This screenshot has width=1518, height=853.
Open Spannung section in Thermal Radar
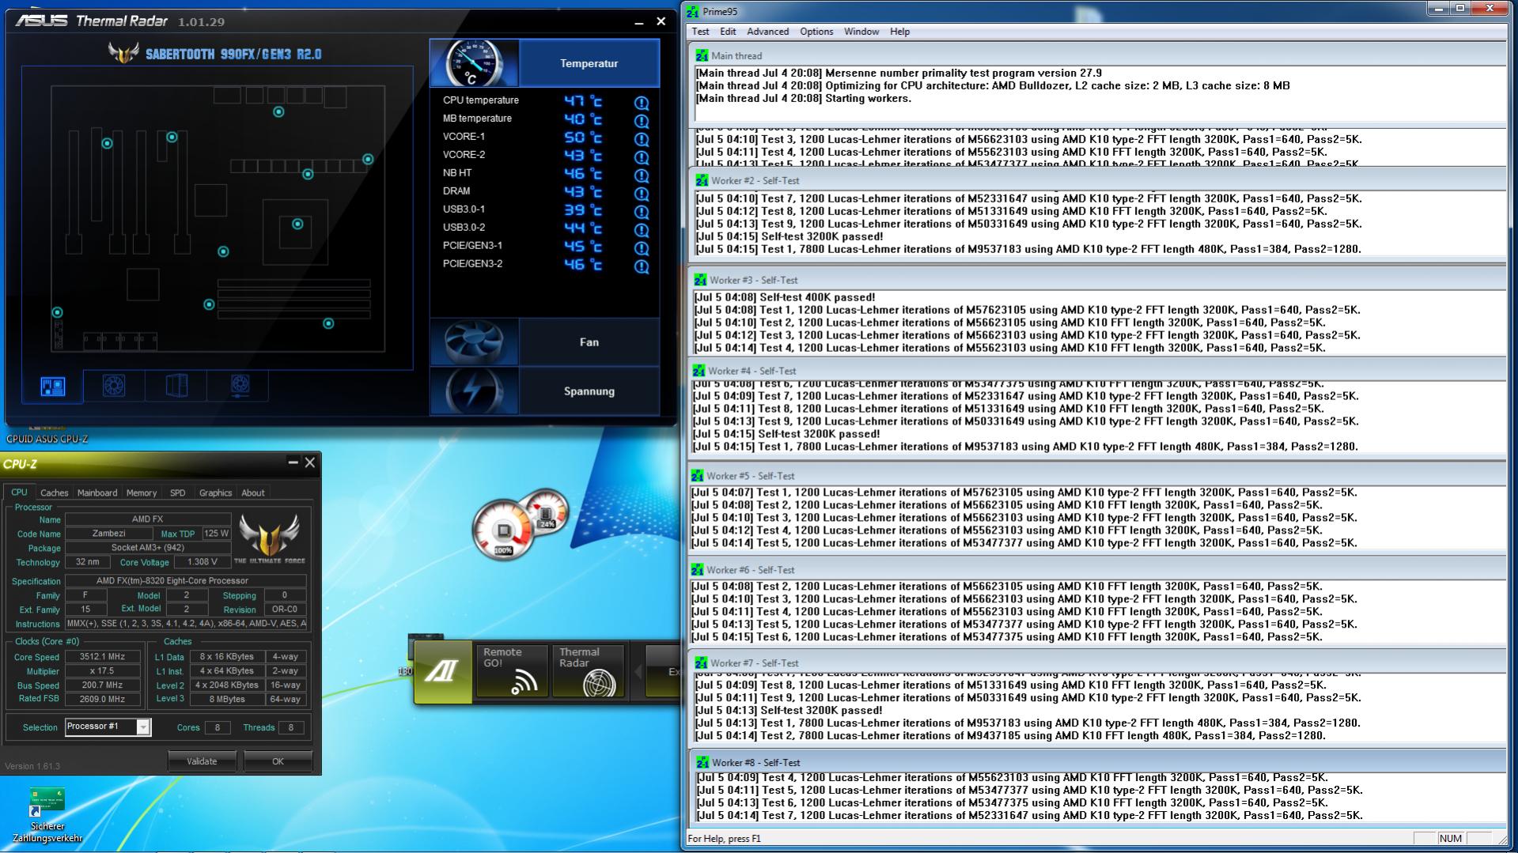(x=545, y=391)
